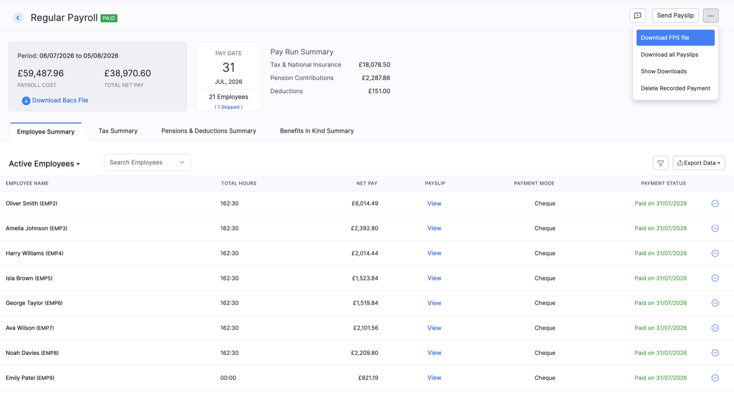The width and height of the screenshot is (734, 393).
Task: Open row actions for Harry Williams
Action: (715, 253)
